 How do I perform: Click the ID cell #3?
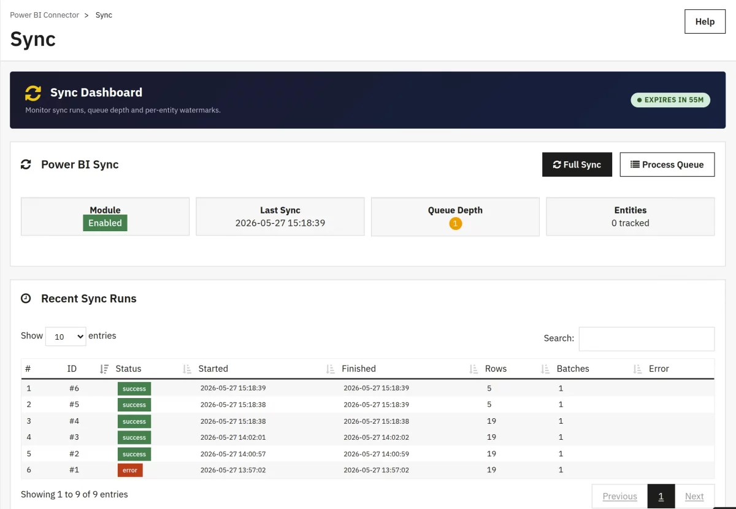click(x=74, y=437)
